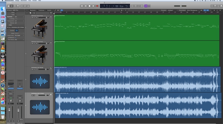Toggle Show Automation button in tracks menu bar
Screen dimensions: 223x124
tap(55, 10)
